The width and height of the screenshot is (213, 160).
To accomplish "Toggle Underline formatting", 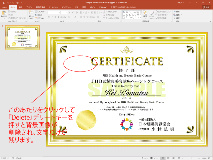I will coord(55,17).
